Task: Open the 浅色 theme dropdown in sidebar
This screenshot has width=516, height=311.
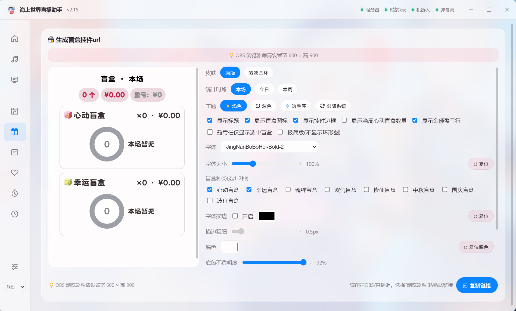Action: (15, 287)
